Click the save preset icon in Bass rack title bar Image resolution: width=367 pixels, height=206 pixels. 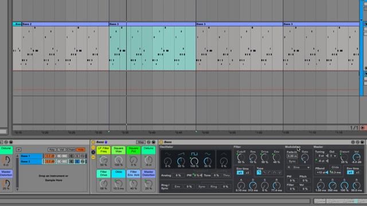(154, 142)
